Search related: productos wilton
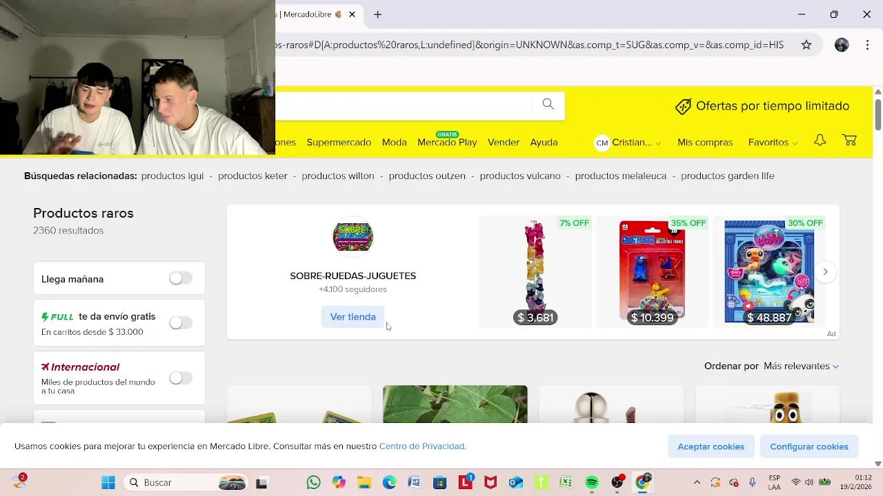 338,176
